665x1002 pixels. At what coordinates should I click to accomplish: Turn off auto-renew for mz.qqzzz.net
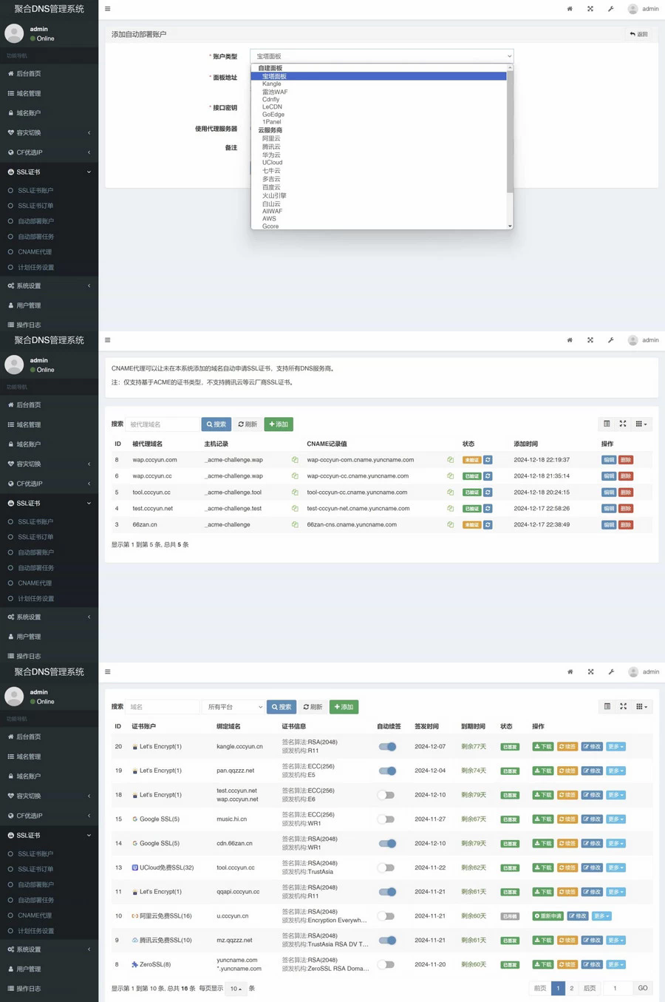pyautogui.click(x=387, y=941)
